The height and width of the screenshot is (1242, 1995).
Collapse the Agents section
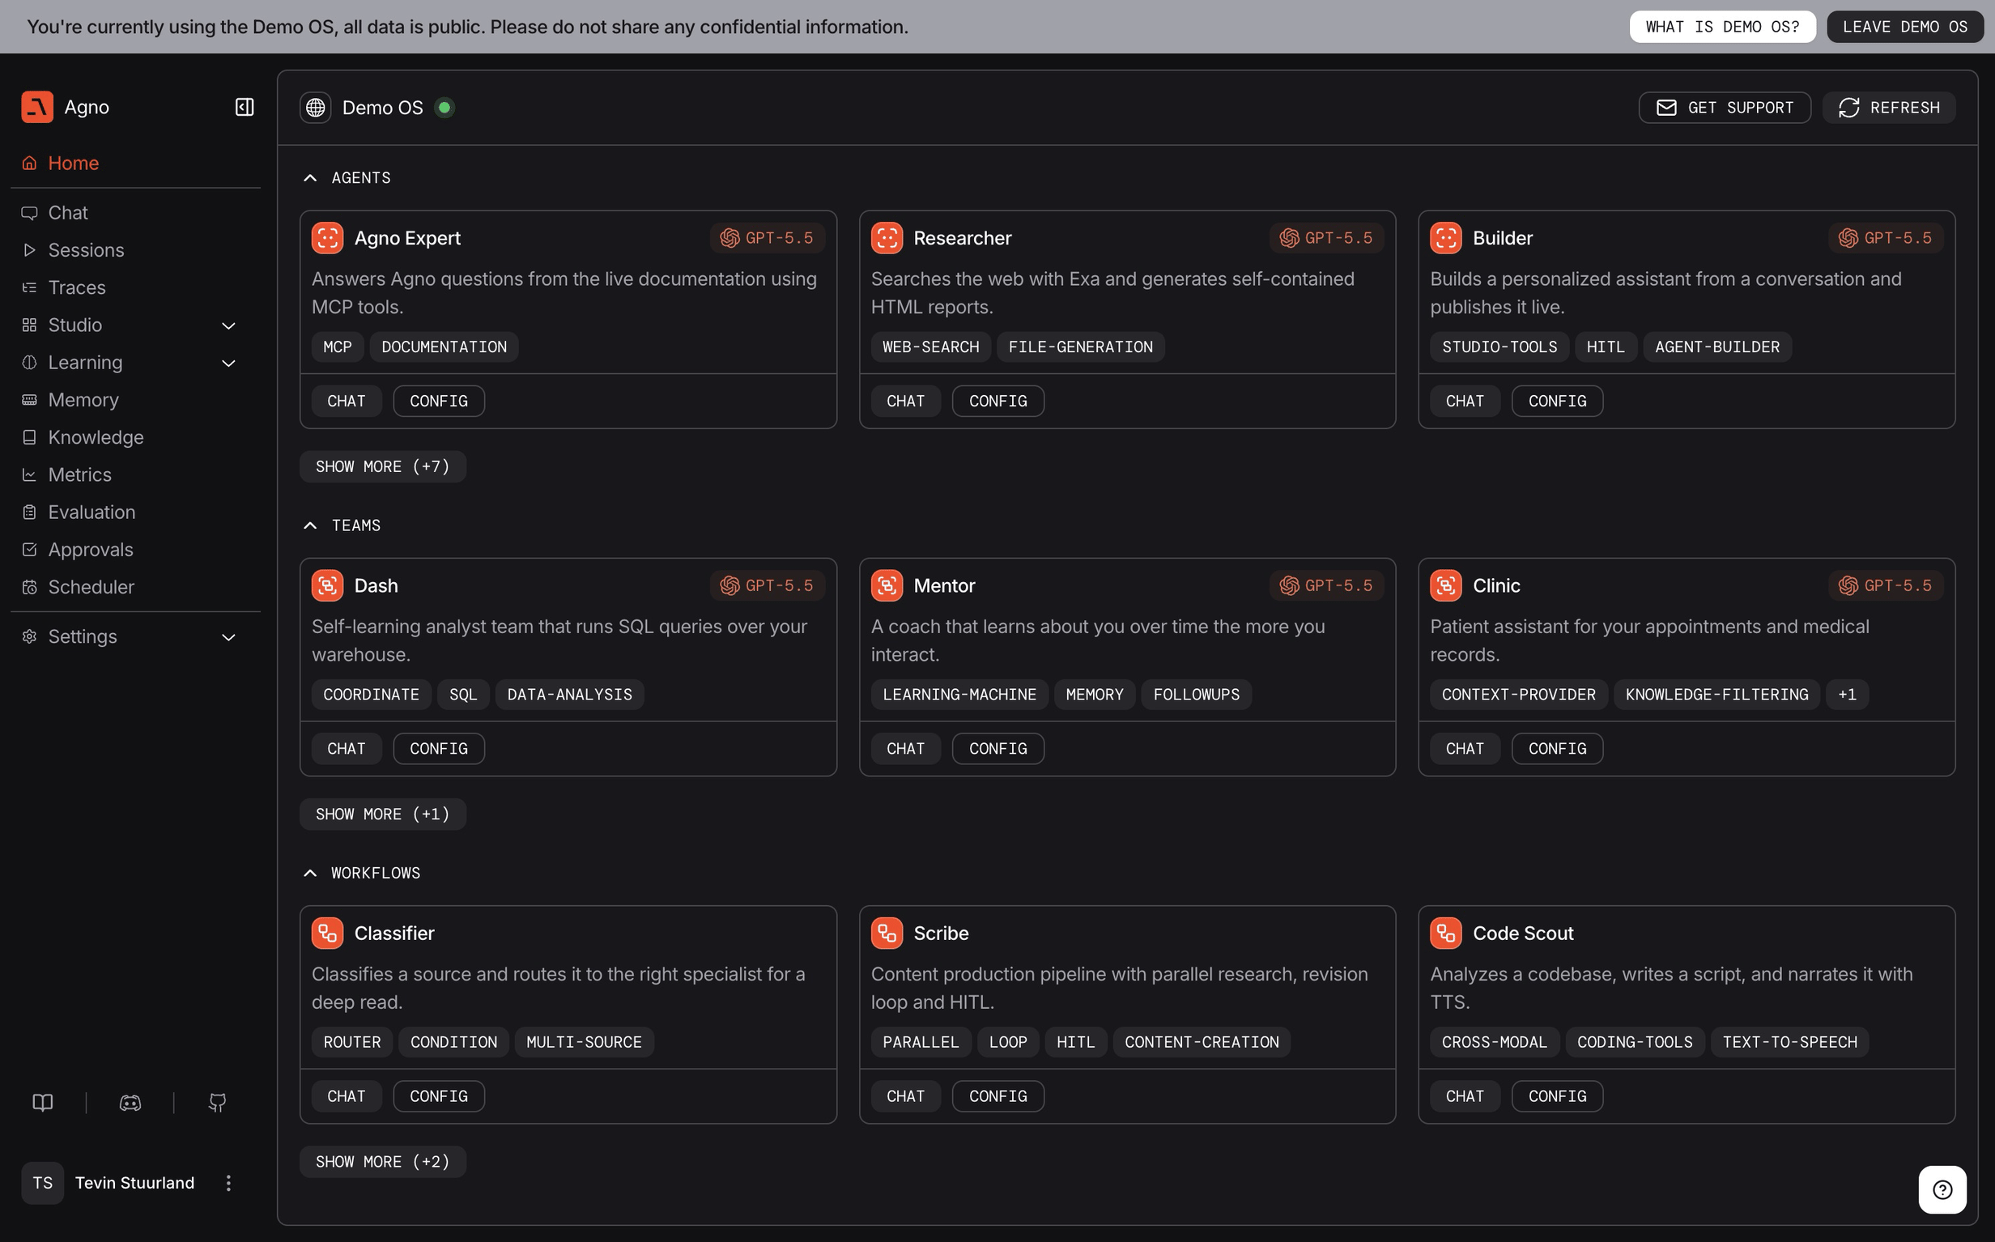[x=309, y=178]
